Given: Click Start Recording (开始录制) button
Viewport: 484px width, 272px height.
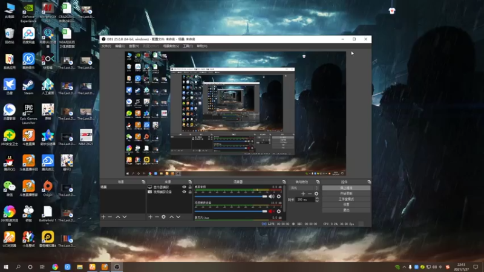Looking at the screenshot, I should point(346,193).
